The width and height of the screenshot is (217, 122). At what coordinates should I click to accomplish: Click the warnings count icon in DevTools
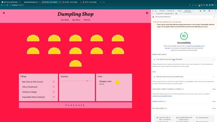point(200,11)
